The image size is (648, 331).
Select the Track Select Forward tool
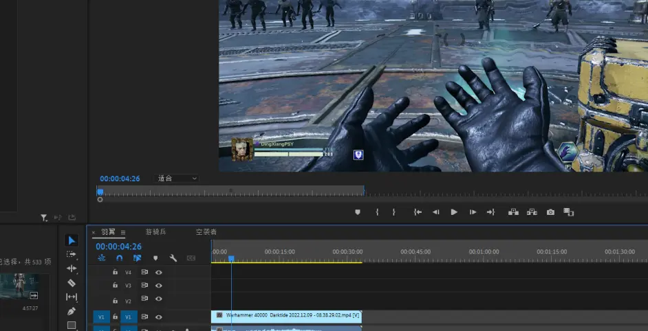(72, 254)
